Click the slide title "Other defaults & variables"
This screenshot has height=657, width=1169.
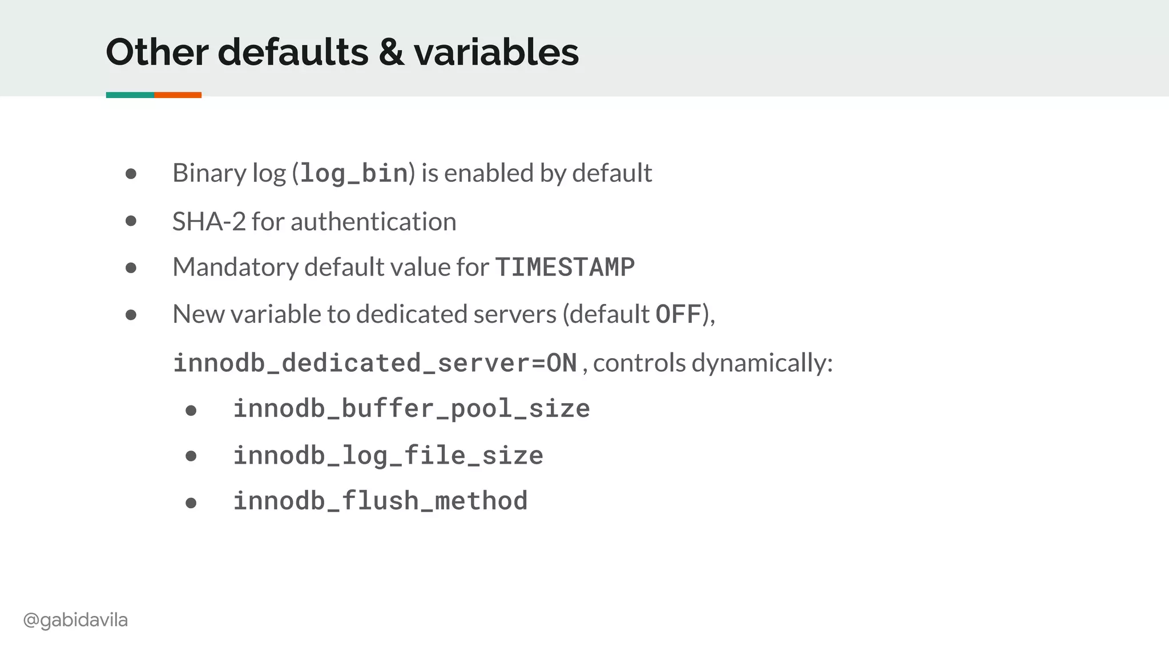pyautogui.click(x=342, y=52)
